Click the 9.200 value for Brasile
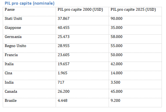166x112 pixels. (x=115, y=100)
